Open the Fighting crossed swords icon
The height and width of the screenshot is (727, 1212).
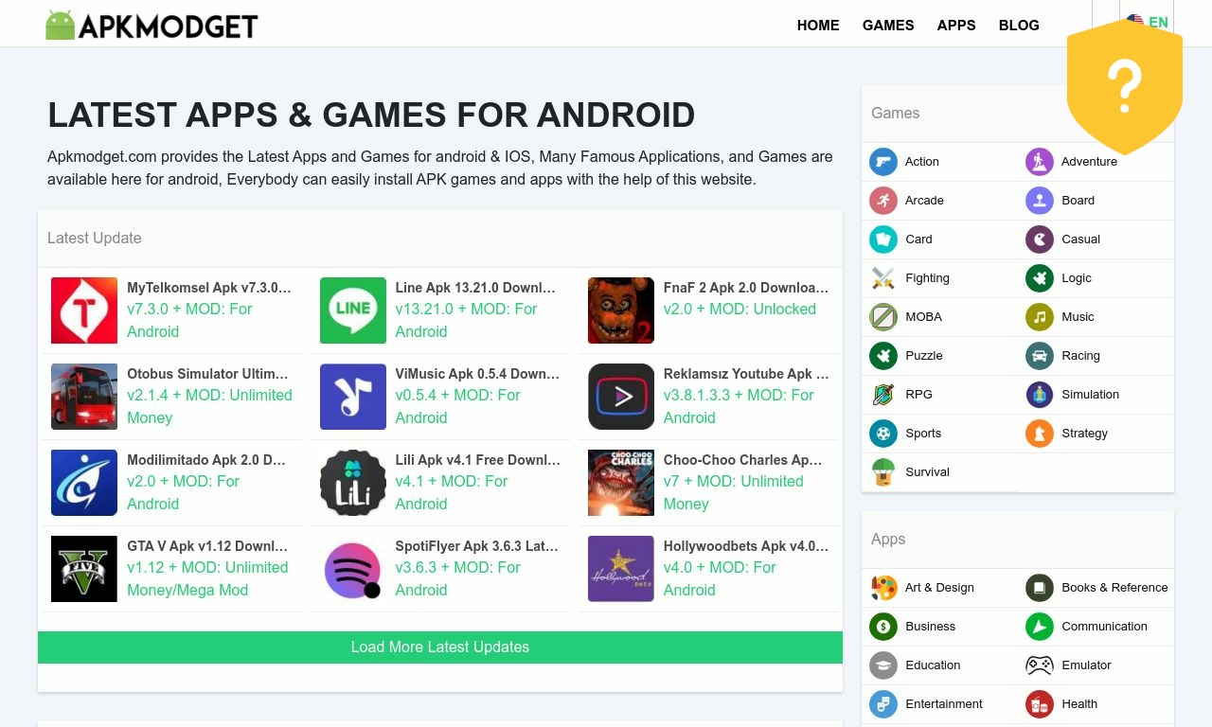click(883, 278)
